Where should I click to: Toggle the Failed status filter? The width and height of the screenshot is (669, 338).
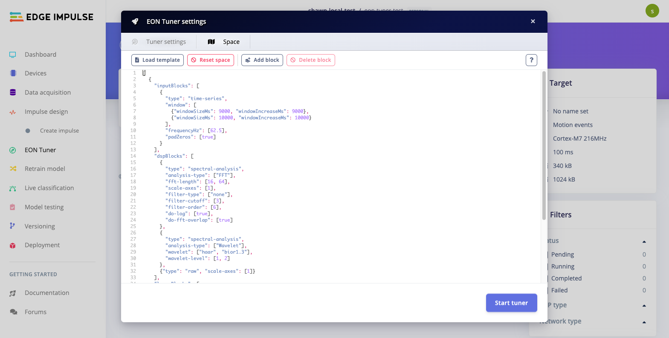(559, 290)
